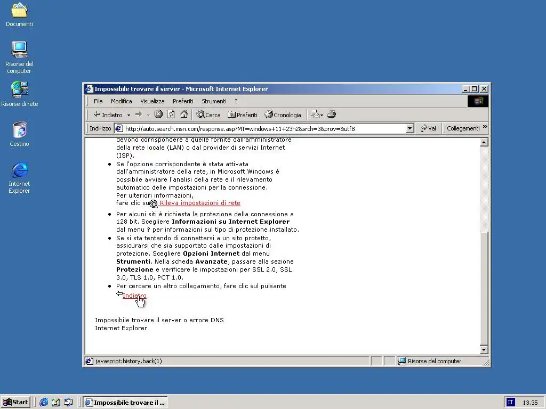Expand the Collegamenti links toolbar chevron
Viewport: 546px width, 409px height.
coord(485,127)
